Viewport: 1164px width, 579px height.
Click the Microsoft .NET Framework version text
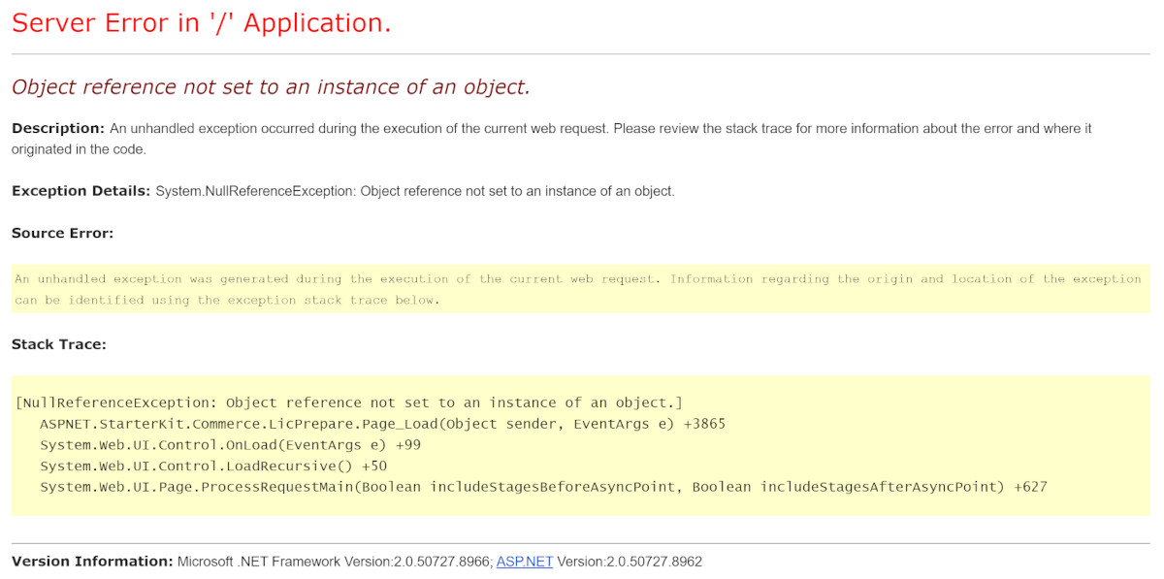pyautogui.click(x=335, y=562)
